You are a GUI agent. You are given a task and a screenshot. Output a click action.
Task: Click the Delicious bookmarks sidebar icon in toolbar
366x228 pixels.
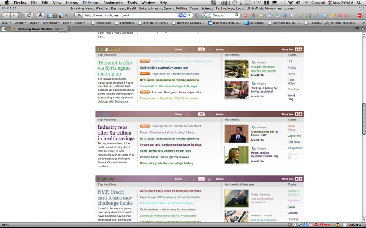tap(49, 15)
